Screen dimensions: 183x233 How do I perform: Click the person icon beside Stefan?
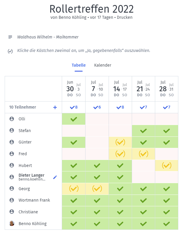point(12,131)
